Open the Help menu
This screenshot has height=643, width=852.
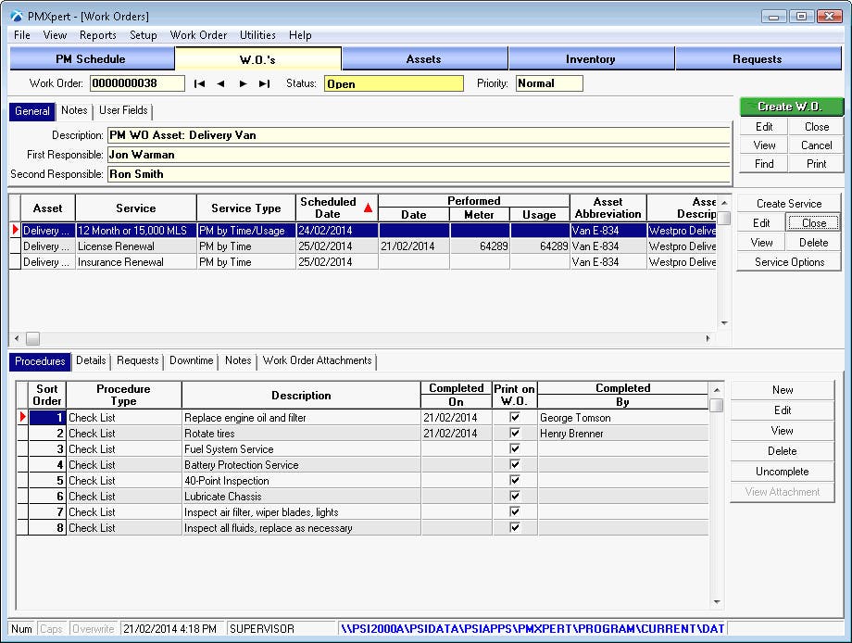tap(300, 35)
